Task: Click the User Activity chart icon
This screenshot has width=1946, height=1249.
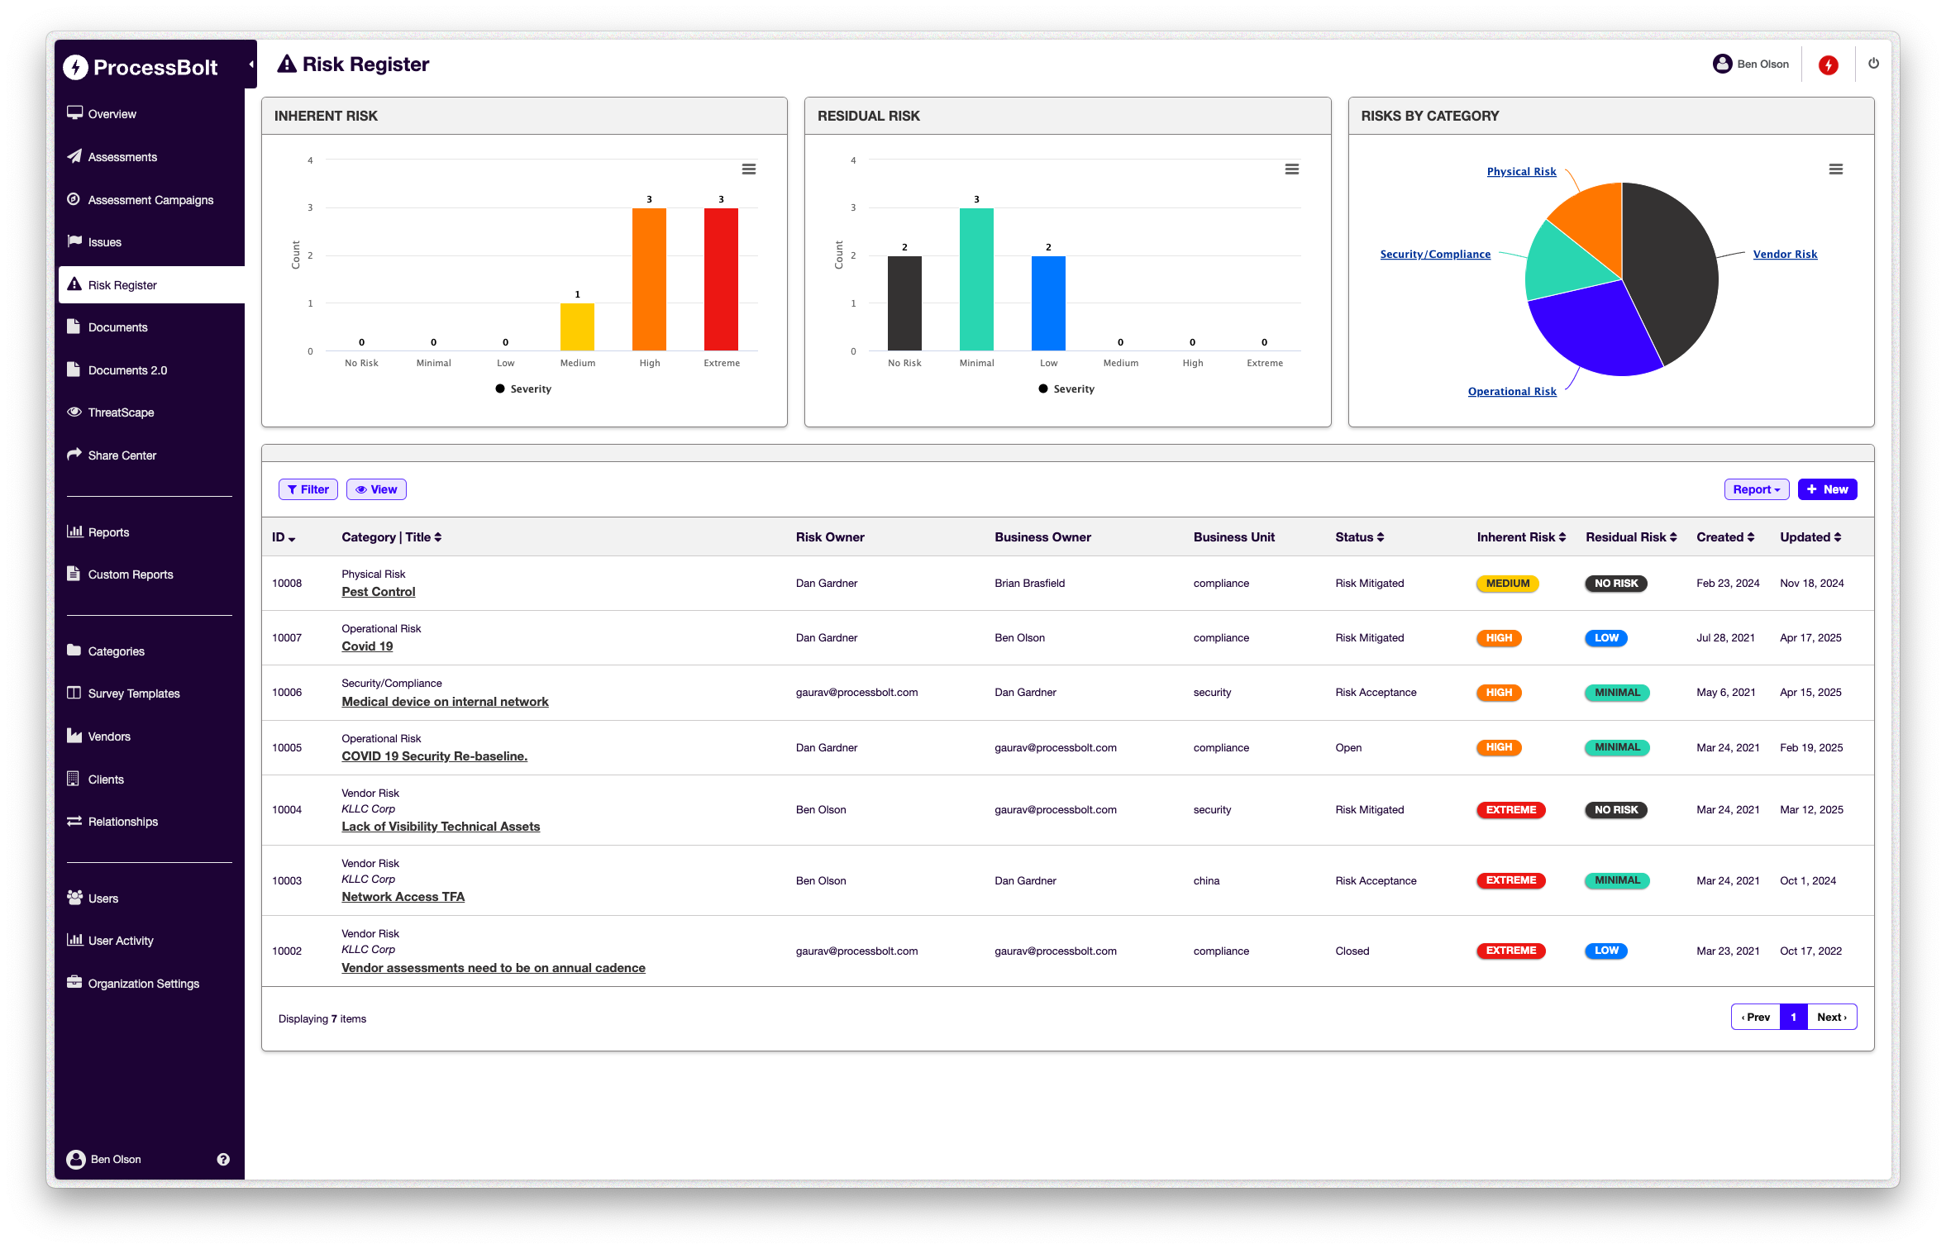Action: (x=74, y=940)
